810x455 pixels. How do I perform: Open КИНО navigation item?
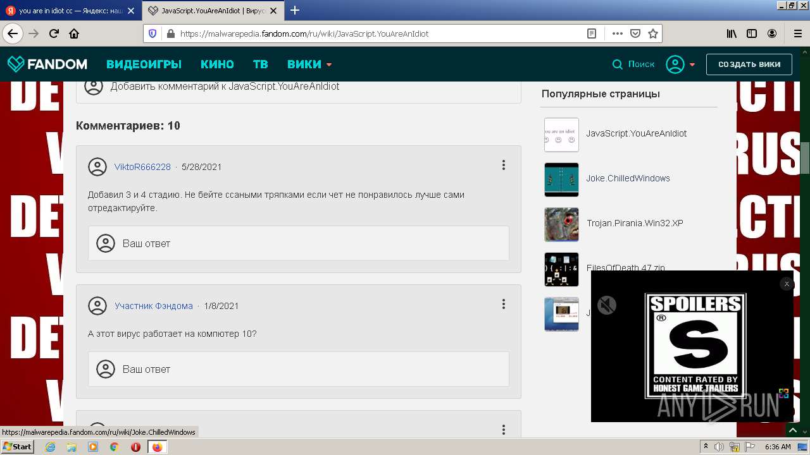[217, 64]
